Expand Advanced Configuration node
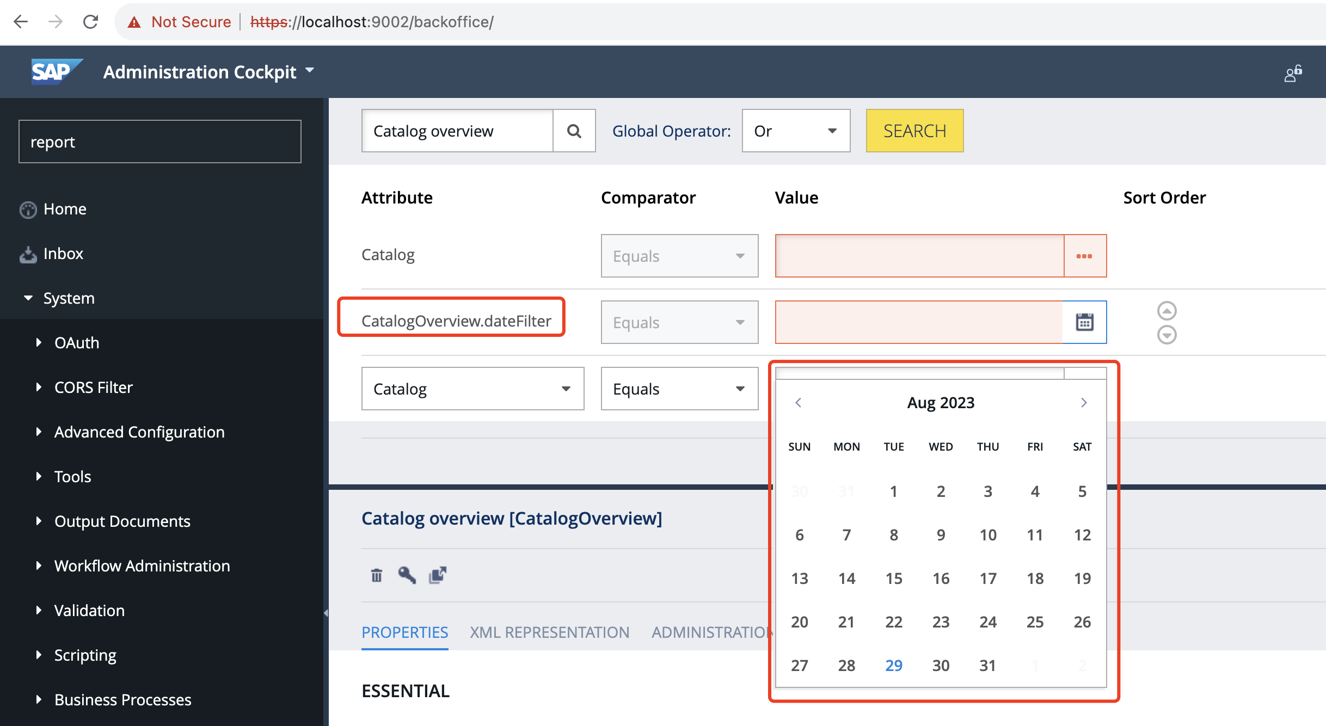 (39, 432)
